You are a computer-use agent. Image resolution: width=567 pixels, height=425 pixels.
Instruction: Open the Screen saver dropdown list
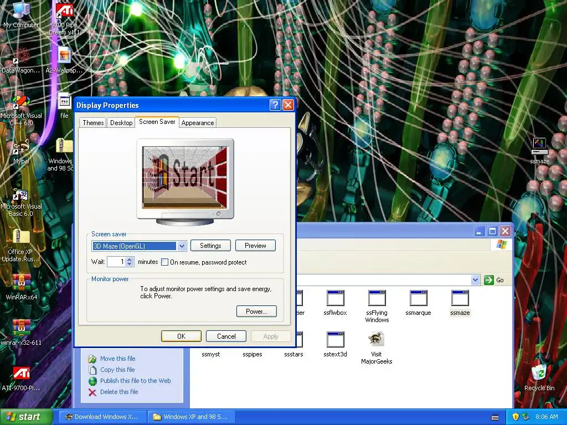(x=182, y=246)
